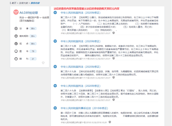Toggle the heart favorite icon in the sidebar card
Image resolution: width=172 pixels, height=126 pixels.
43,63
